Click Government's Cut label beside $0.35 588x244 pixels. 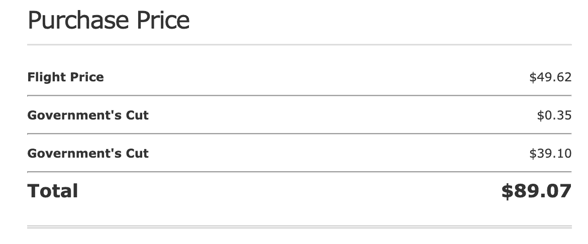(x=88, y=115)
